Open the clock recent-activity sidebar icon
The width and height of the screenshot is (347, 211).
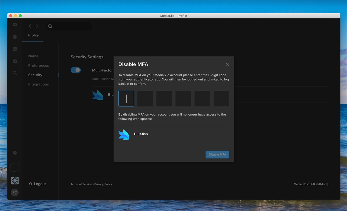(15, 37)
